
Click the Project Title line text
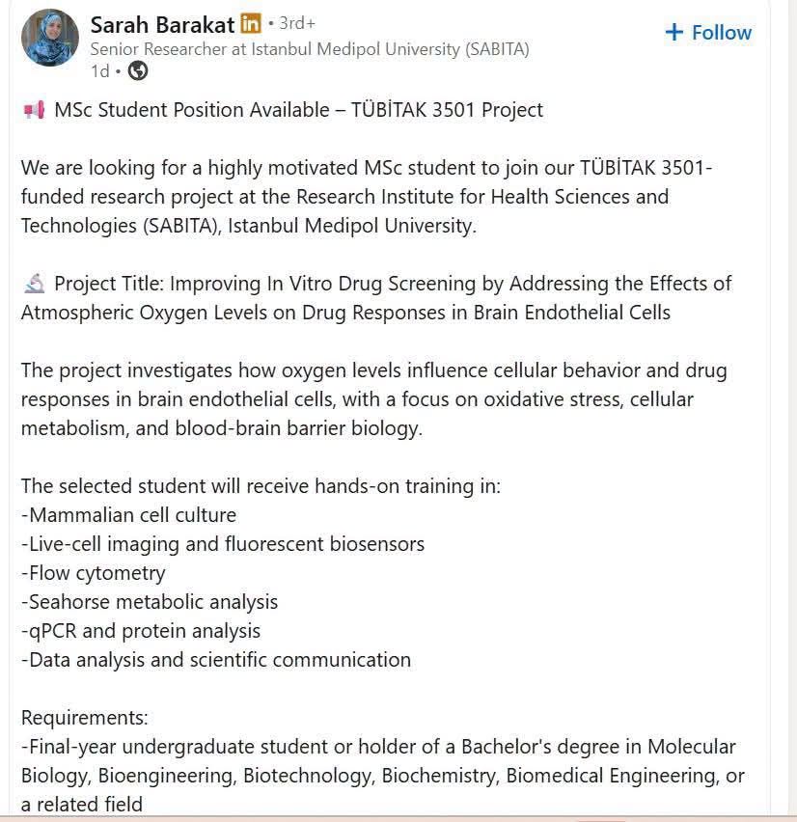pyautogui.click(x=376, y=298)
